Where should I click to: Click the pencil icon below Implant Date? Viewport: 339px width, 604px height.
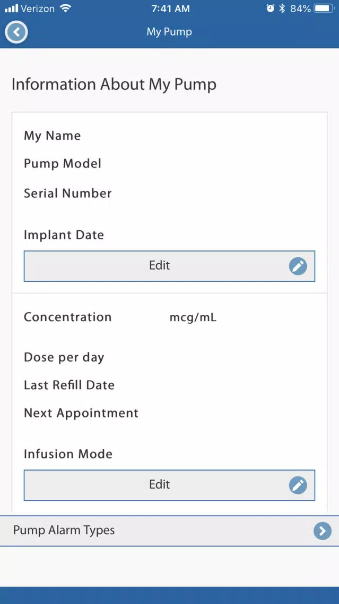pos(298,266)
